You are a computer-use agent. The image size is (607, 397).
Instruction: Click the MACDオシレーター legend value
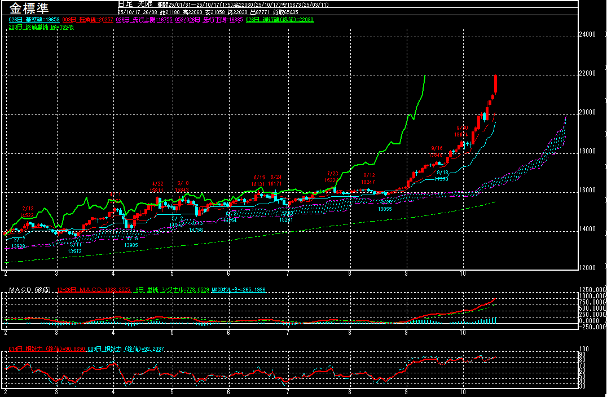tap(239, 289)
